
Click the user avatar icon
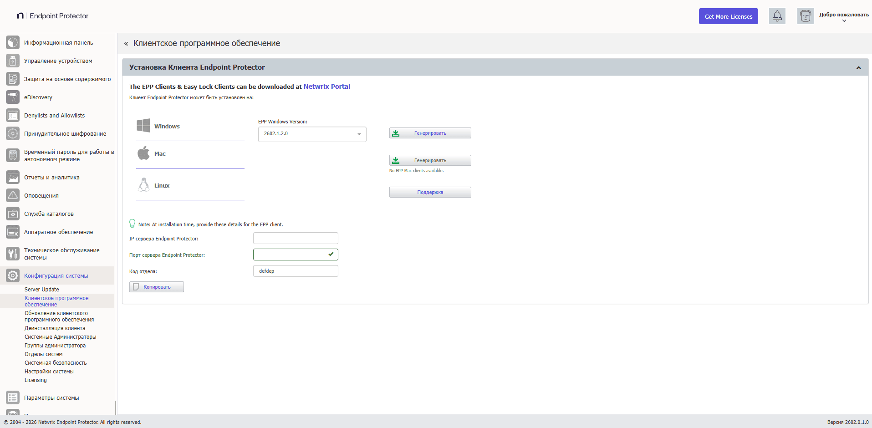click(806, 16)
